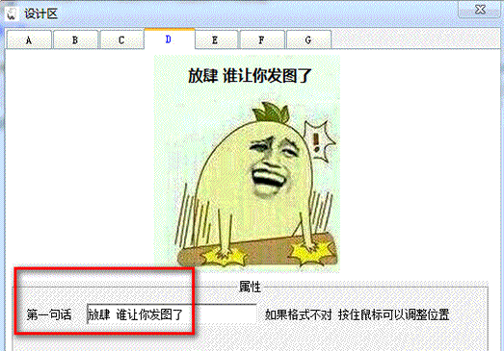Image resolution: width=504 pixels, height=351 pixels.
Task: Switch to tab F
Action: point(262,40)
